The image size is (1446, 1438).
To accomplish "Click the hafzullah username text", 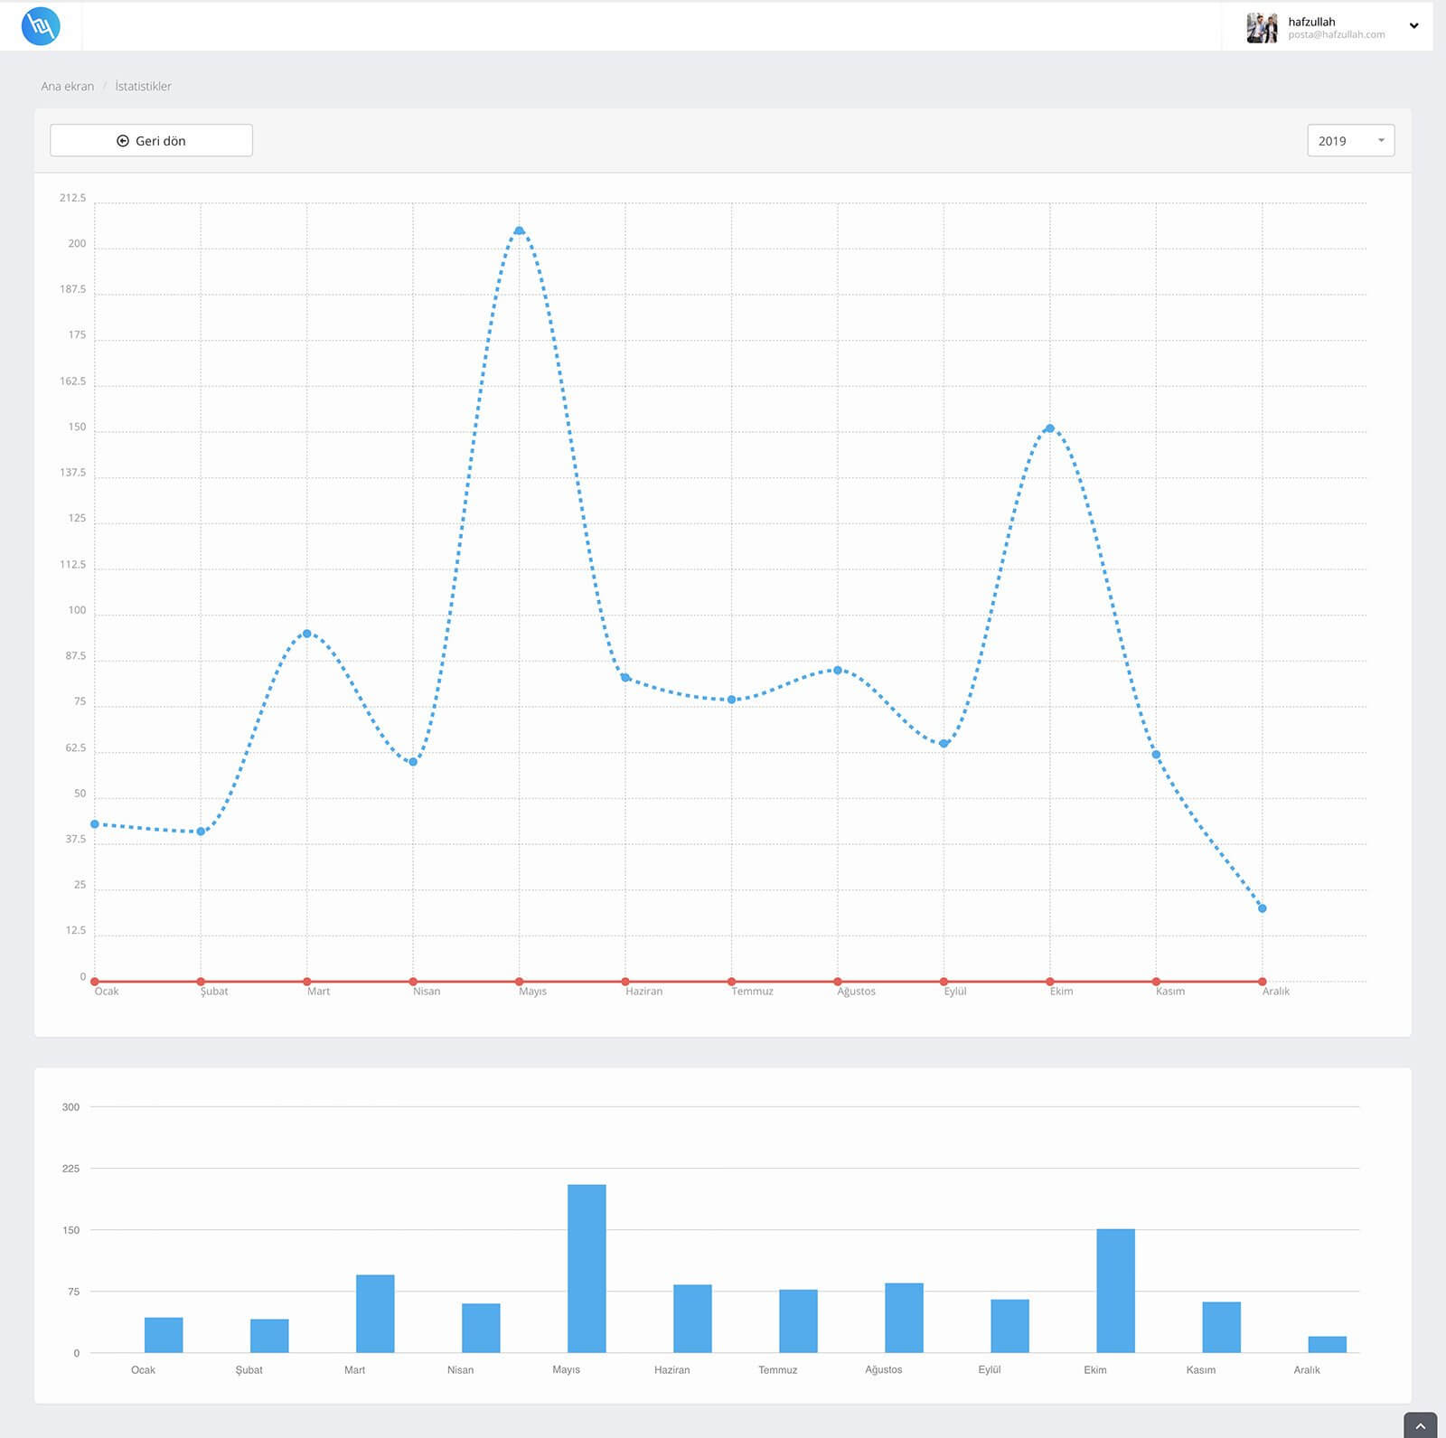I will 1311,22.
